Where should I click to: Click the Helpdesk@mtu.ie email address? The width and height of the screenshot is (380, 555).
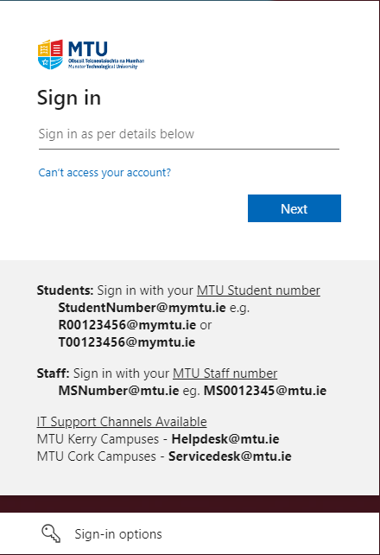pos(225,439)
